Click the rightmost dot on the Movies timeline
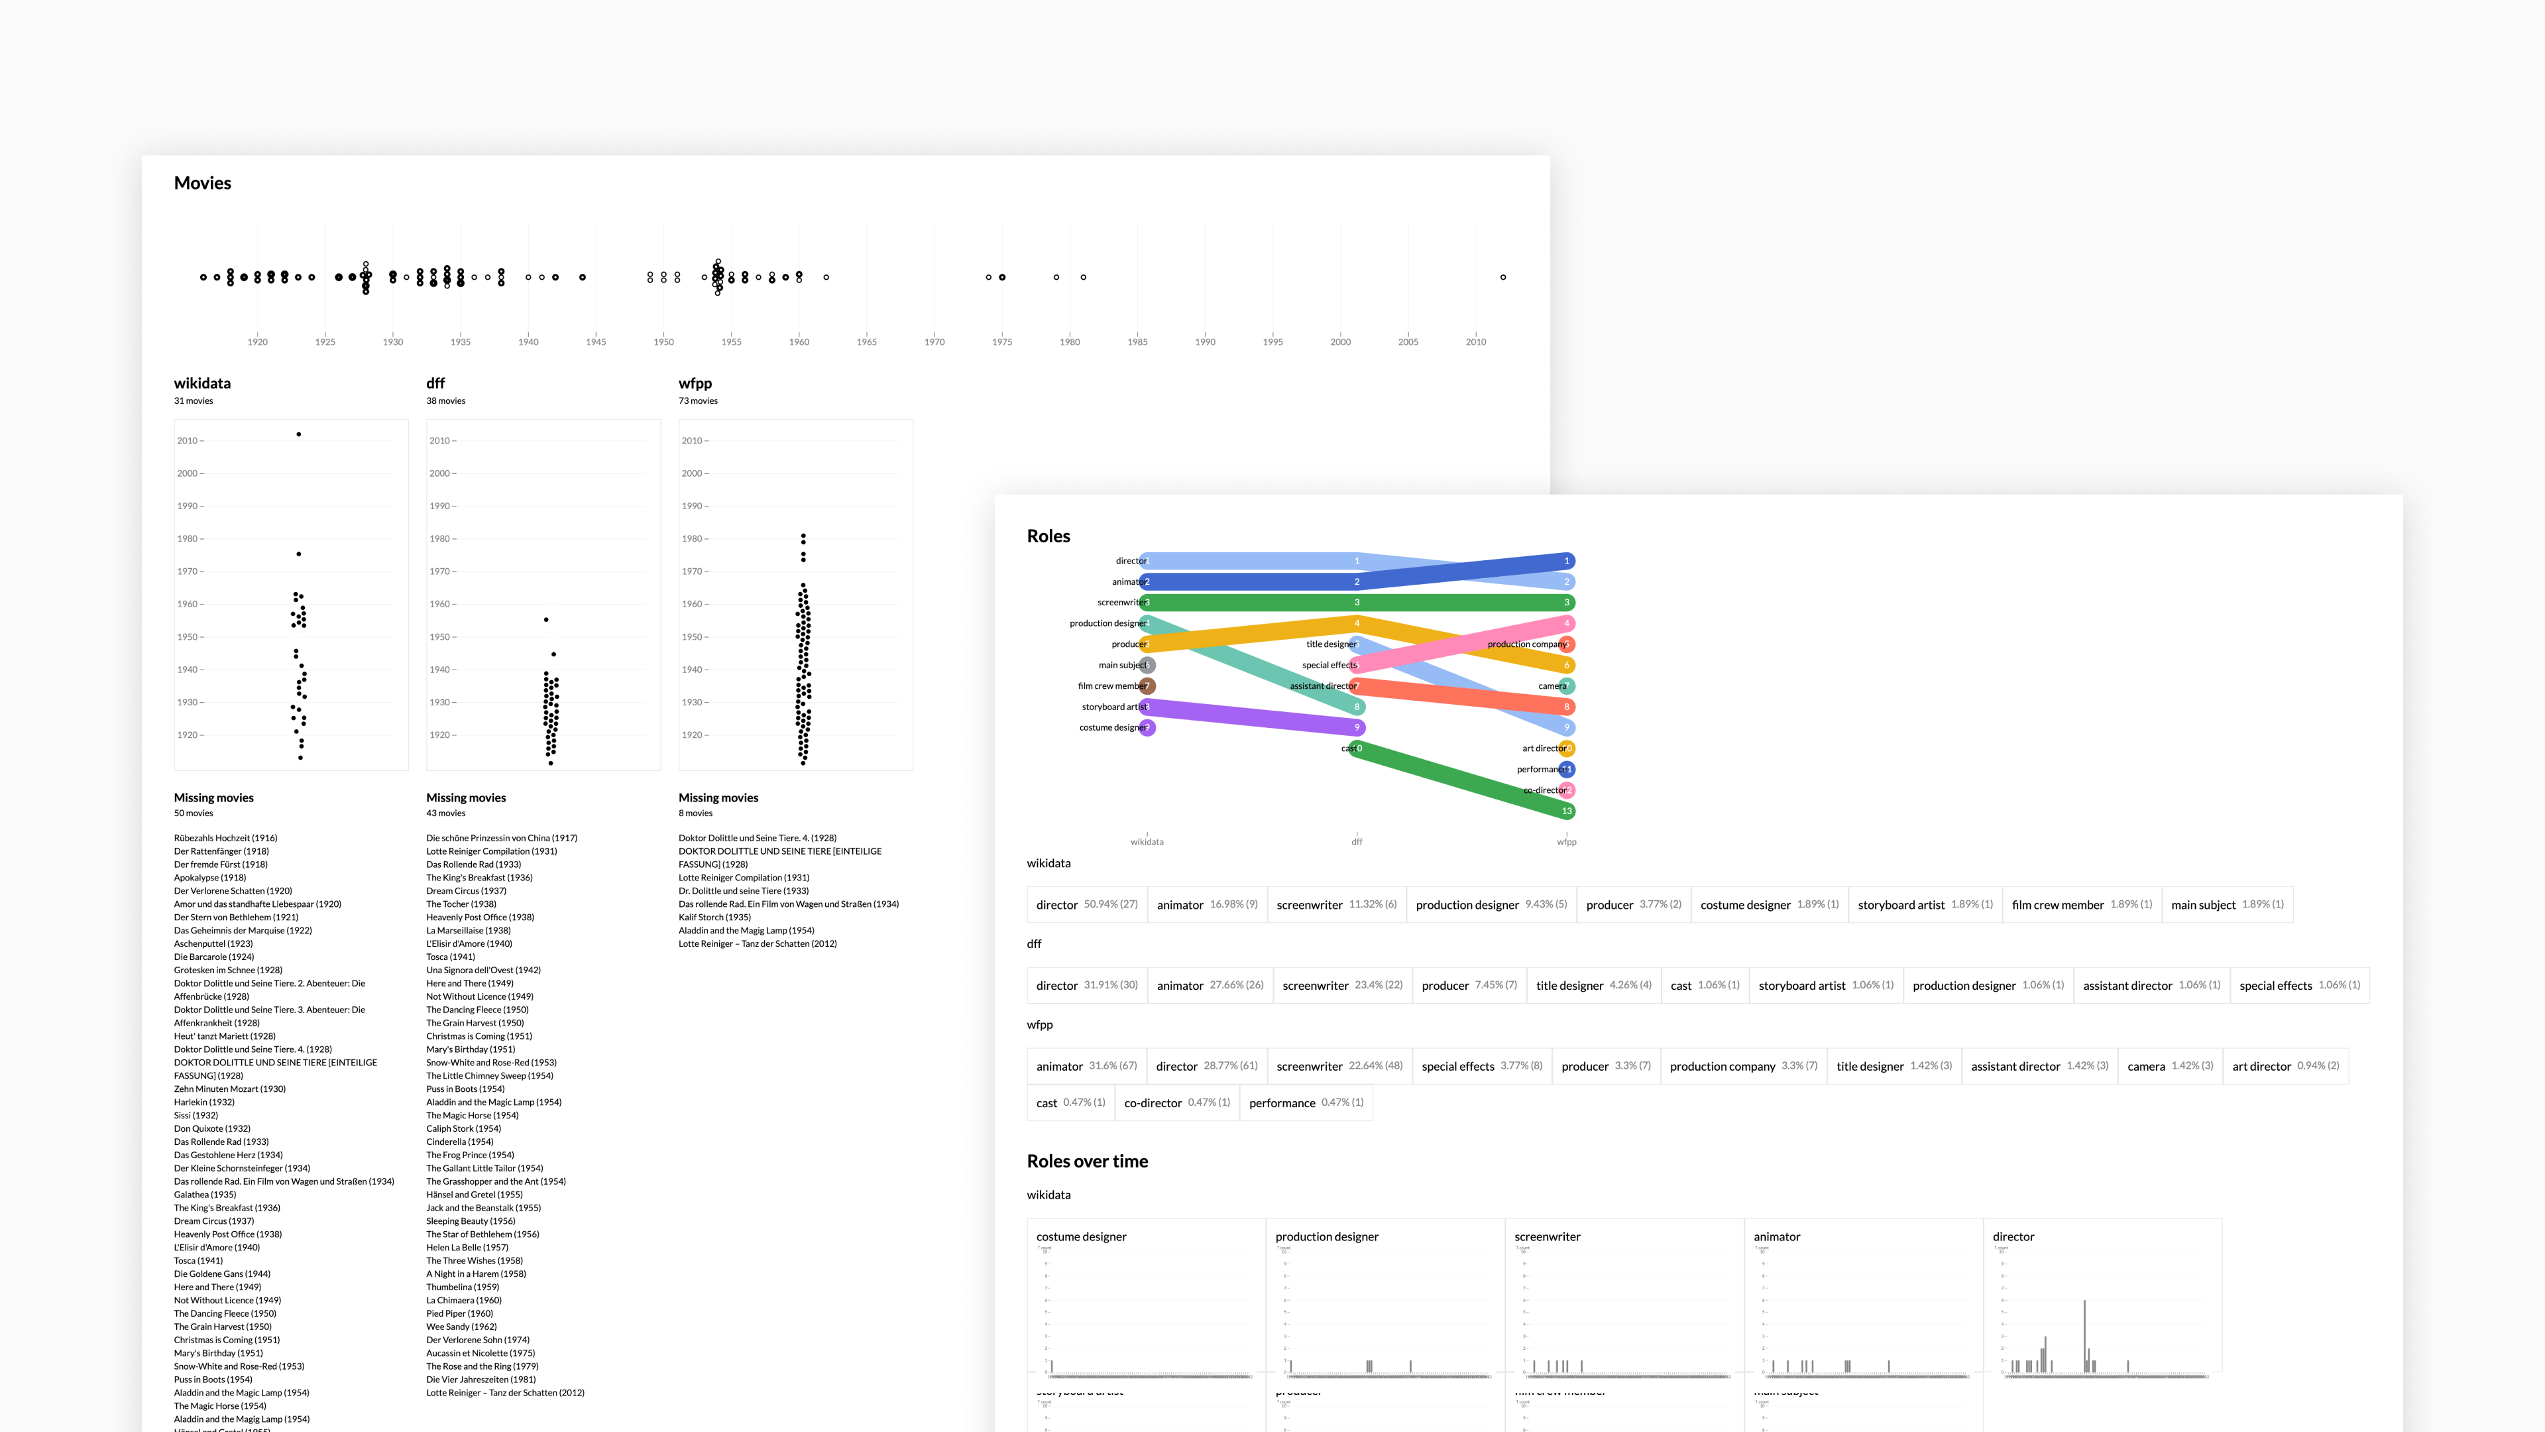2545x1432 pixels. click(1502, 278)
